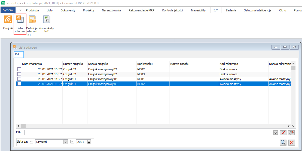Click the Lista zdarzeń window title icon
Image resolution: width=302 pixels, height=151 pixels.
pyautogui.click(x=15, y=47)
